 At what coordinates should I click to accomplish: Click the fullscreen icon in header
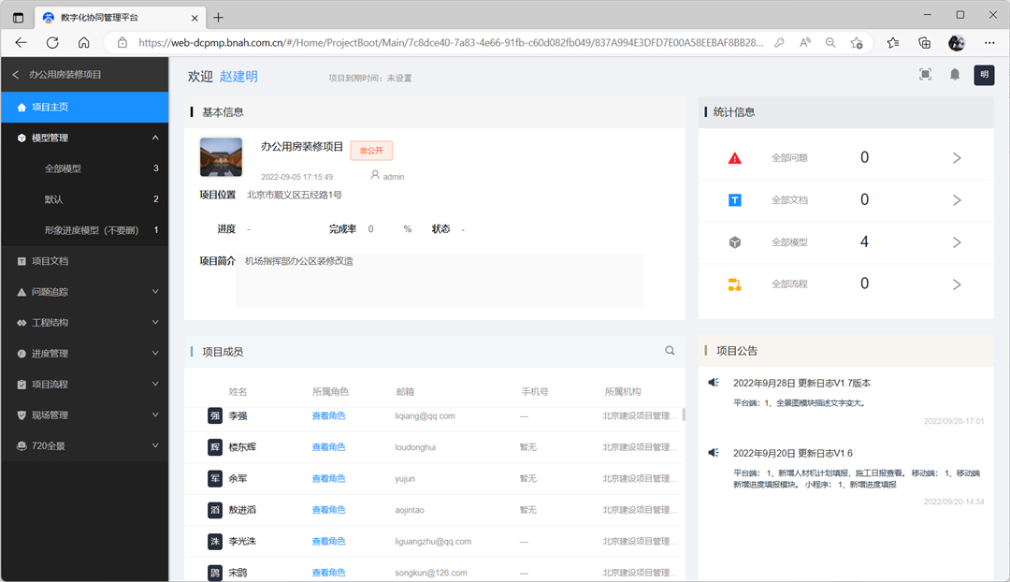[x=925, y=75]
